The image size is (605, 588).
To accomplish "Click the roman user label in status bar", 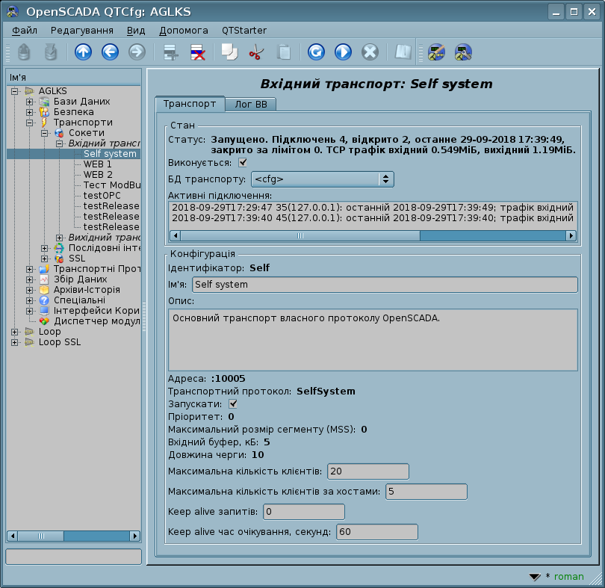I will 568,576.
